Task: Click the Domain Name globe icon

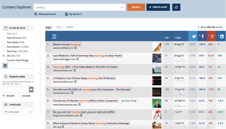Action: [x=6, y=77]
